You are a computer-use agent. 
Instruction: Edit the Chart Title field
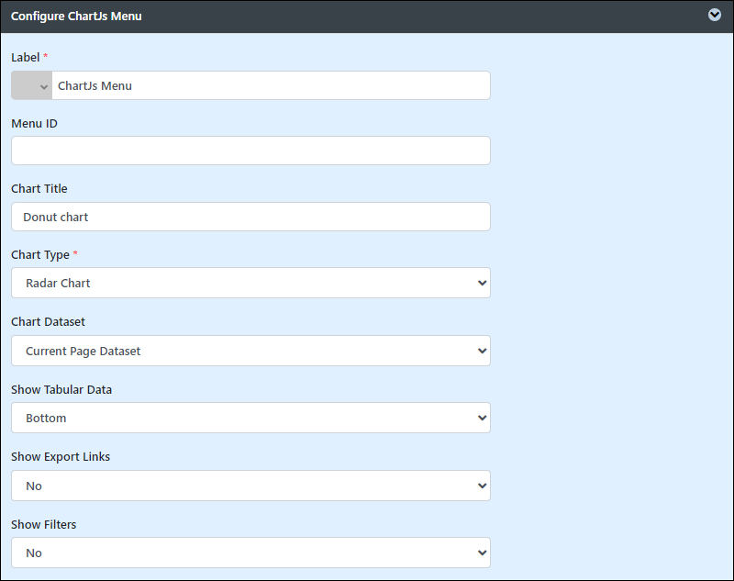pos(250,217)
